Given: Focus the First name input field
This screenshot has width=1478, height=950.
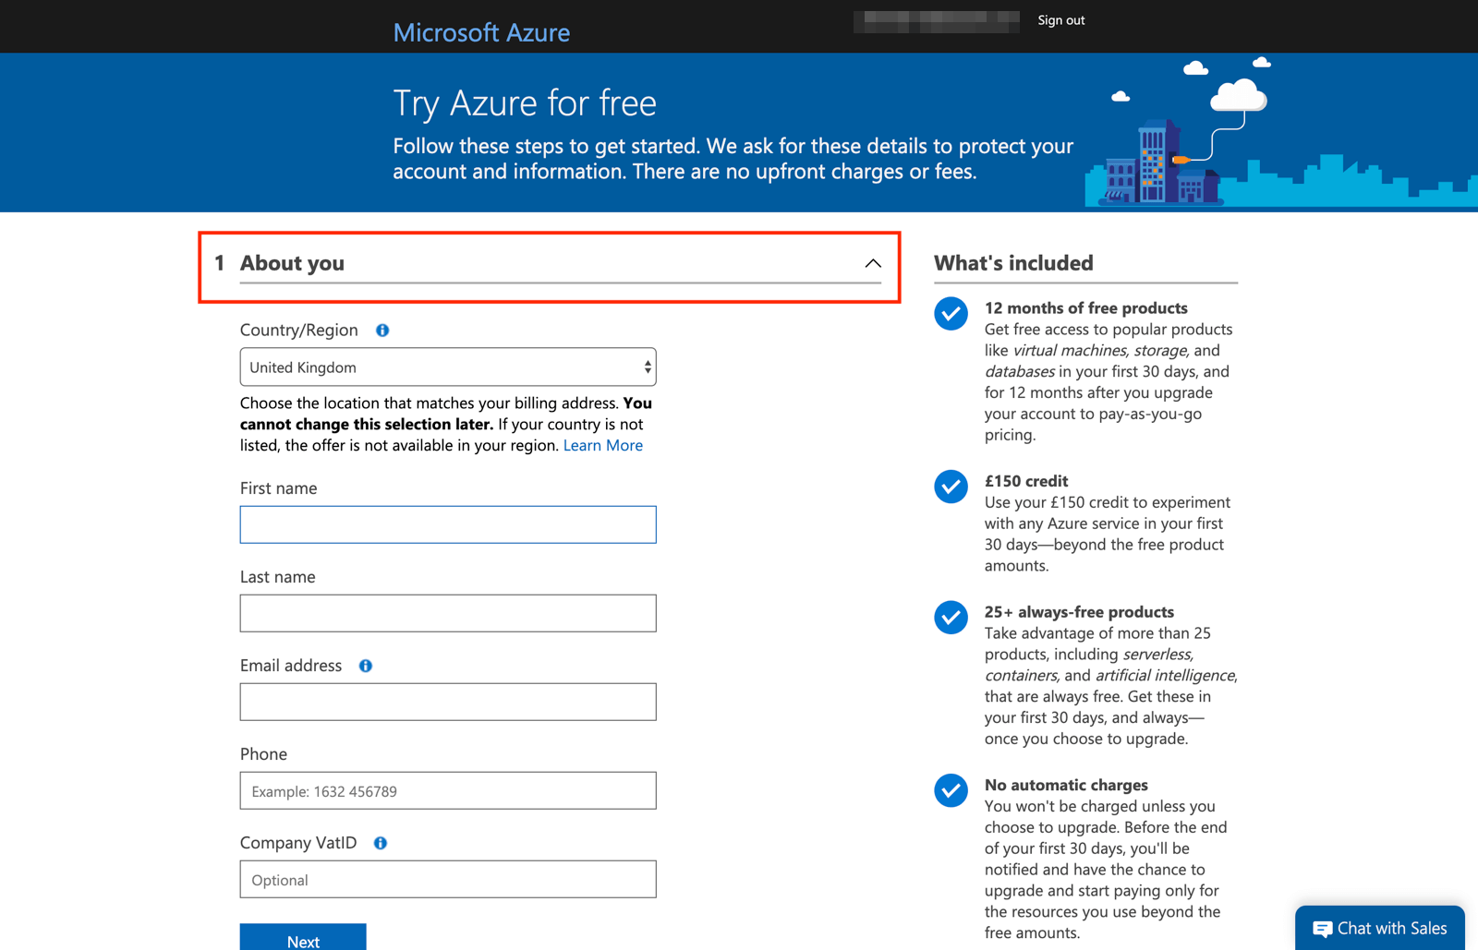Looking at the screenshot, I should 448,524.
